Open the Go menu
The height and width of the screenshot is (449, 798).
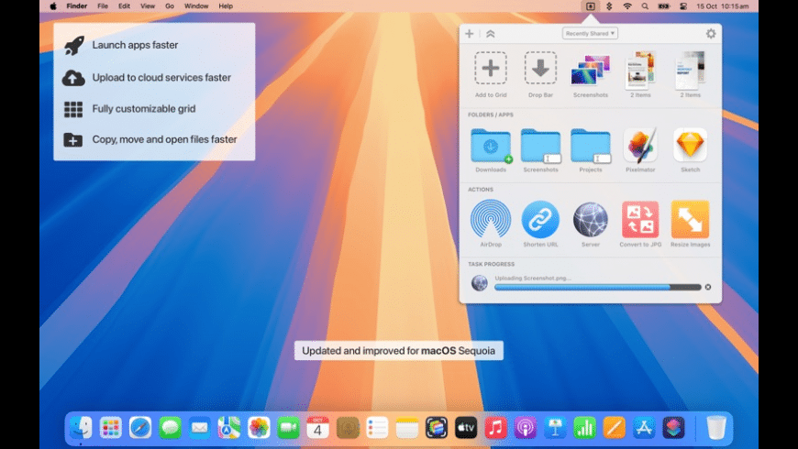pos(170,6)
